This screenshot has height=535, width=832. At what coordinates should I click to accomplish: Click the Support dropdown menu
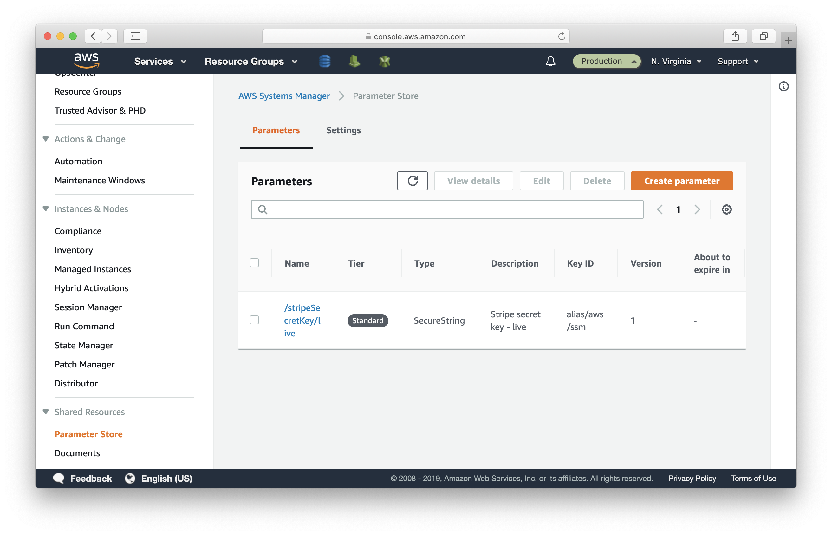737,61
